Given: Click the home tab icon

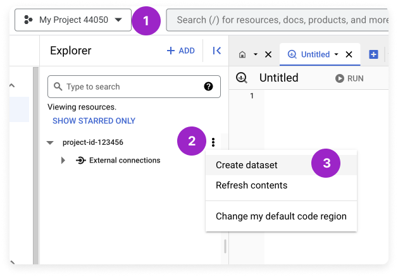Looking at the screenshot, I should 242,54.
